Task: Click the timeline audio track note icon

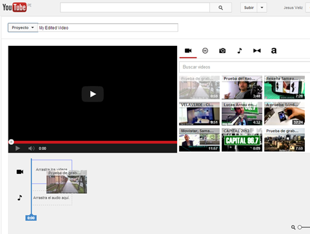Action: click(19, 198)
